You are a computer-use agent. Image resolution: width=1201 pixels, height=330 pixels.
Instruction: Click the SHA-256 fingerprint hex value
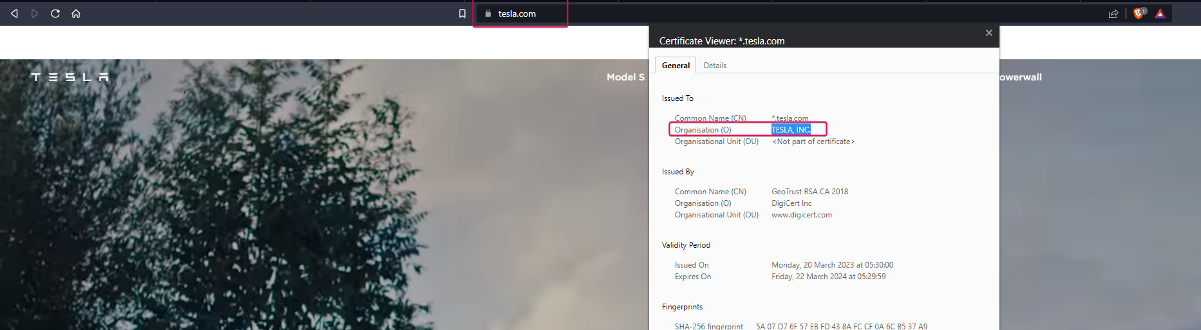coord(842,326)
